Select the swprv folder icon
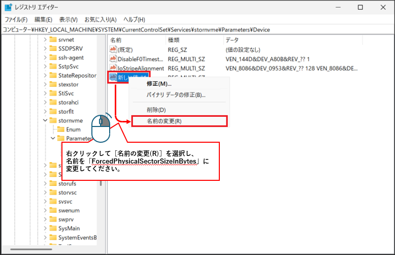Image resolution: width=395 pixels, height=255 pixels. pyautogui.click(x=53, y=219)
